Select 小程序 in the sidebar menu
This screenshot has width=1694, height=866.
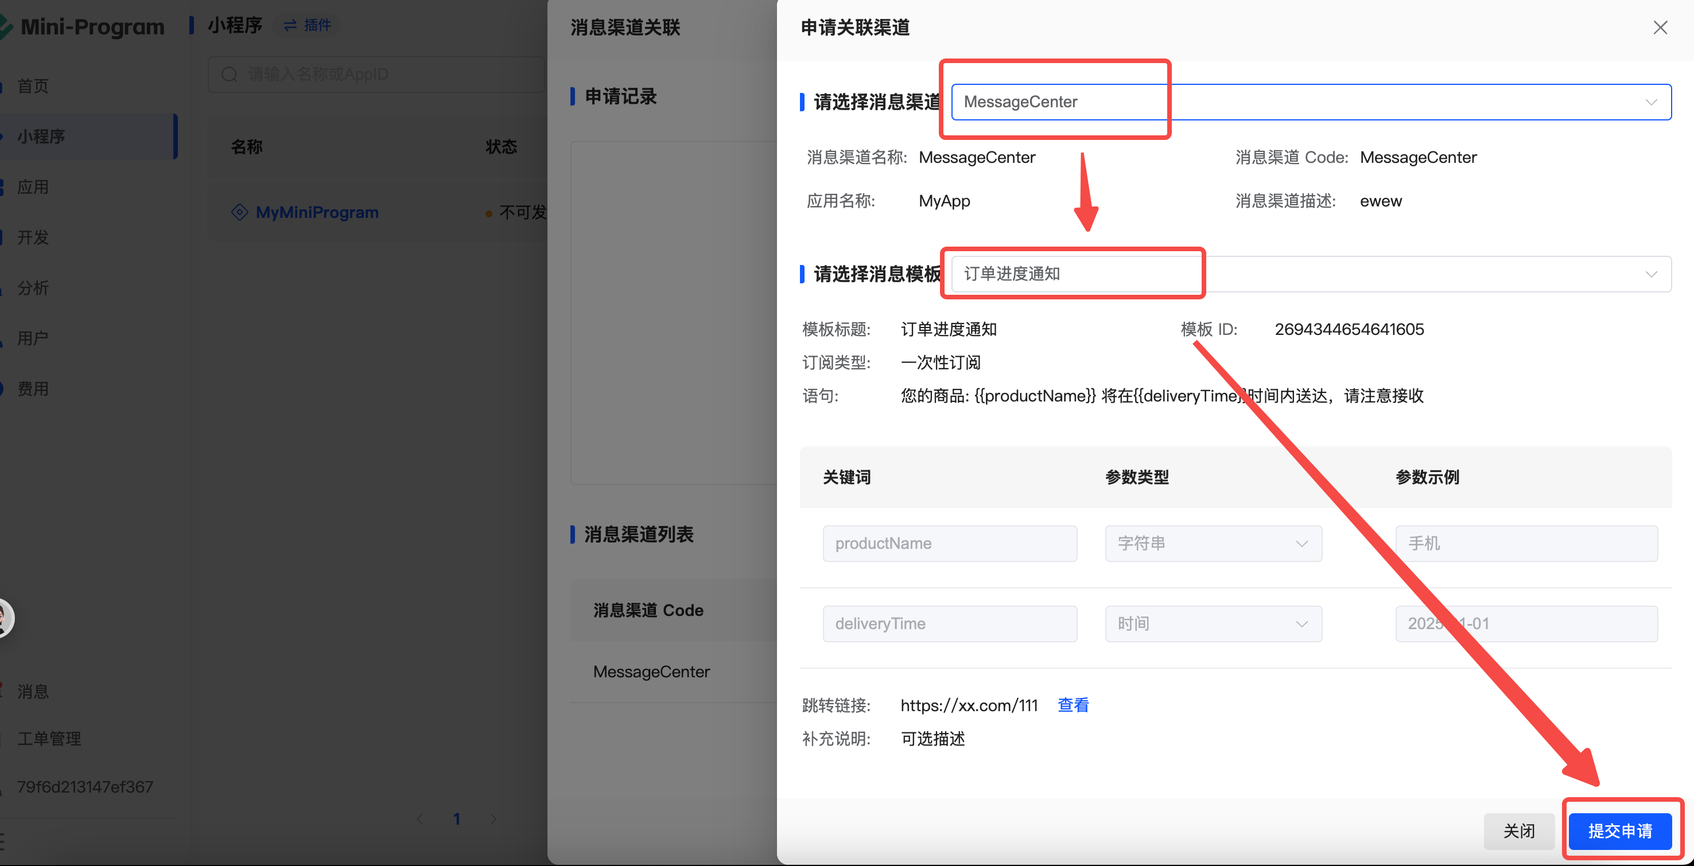41,136
